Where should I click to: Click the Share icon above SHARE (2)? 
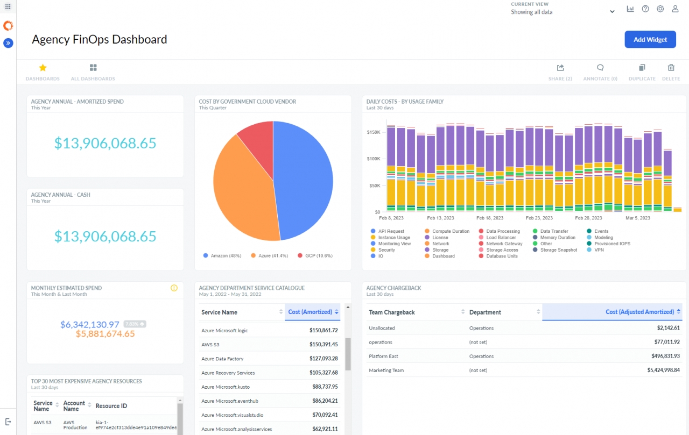tap(560, 69)
